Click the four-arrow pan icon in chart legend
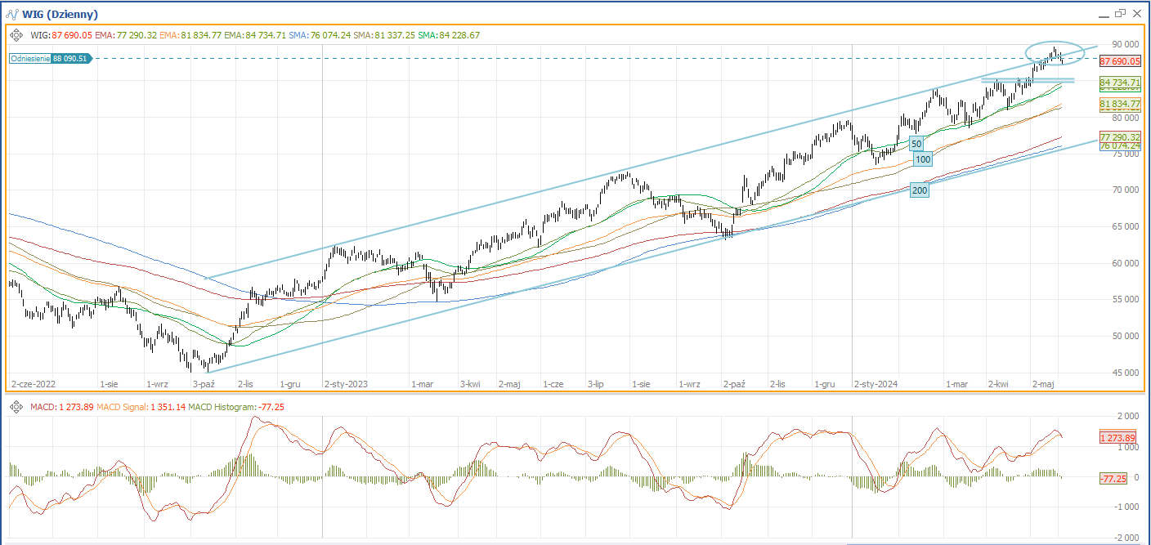 pyautogui.click(x=16, y=35)
